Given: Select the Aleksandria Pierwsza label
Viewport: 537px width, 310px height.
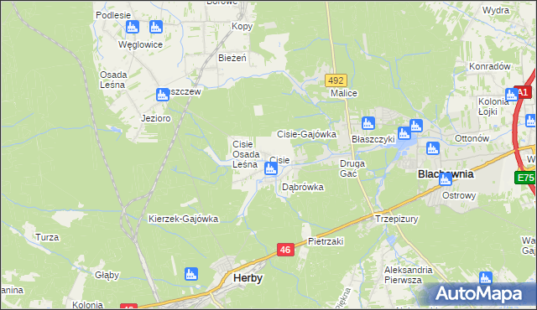Looking at the screenshot, I should coord(409,275).
